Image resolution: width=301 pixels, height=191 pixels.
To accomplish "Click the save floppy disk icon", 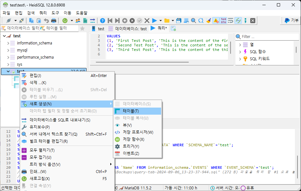I will (x=179, y=21).
